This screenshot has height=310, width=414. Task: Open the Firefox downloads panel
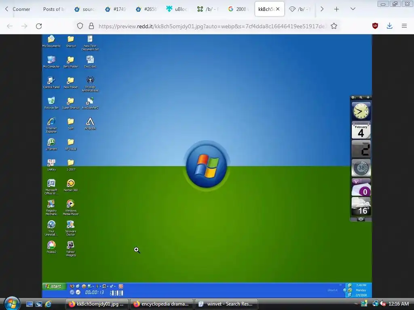389,26
